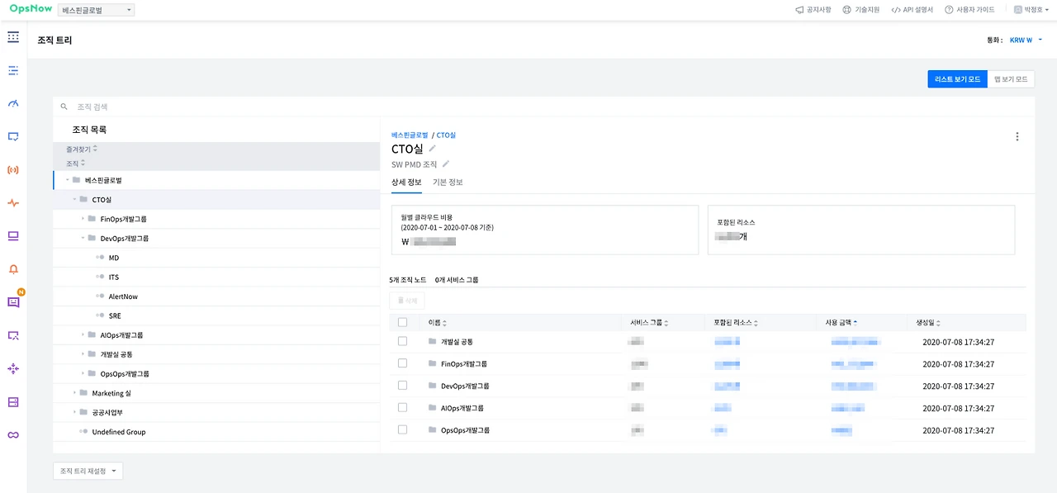This screenshot has height=493, width=1057.
Task: Open the gauge dashboard icon in sidebar
Action: pyautogui.click(x=13, y=104)
